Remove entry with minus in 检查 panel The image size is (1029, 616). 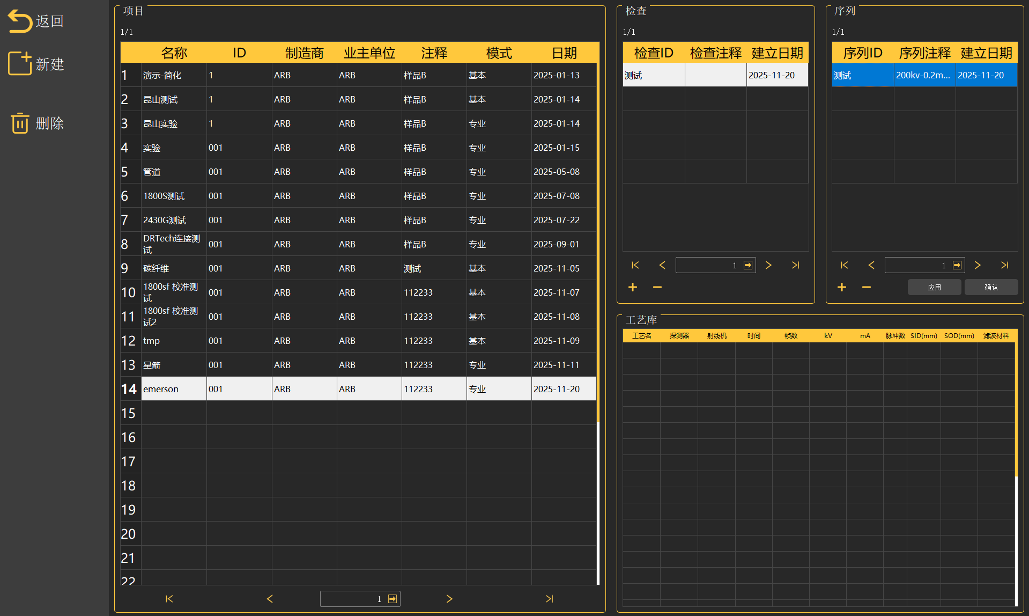[x=657, y=288]
